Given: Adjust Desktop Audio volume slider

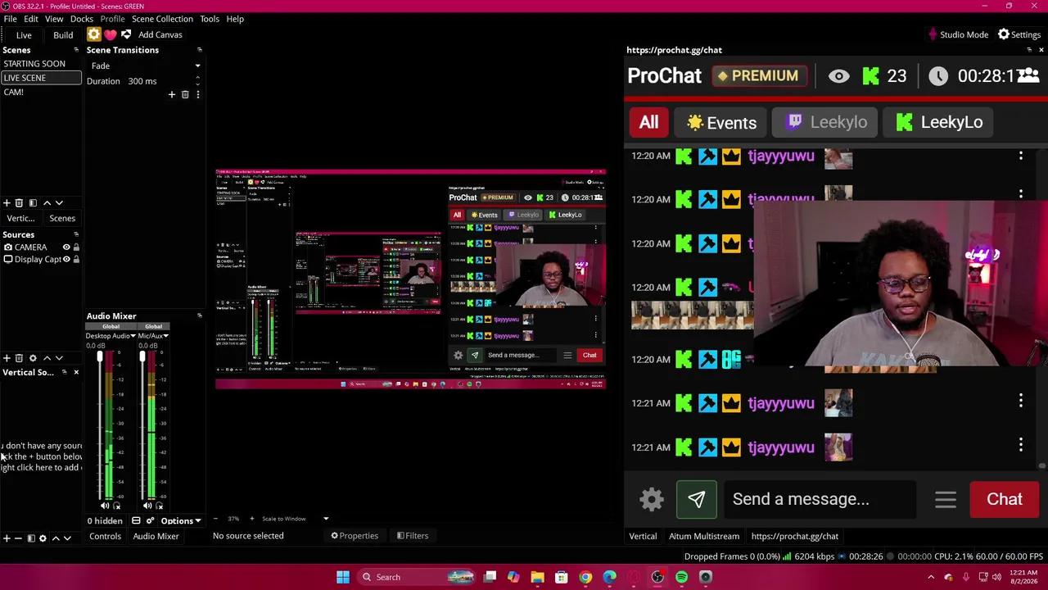Looking at the screenshot, I should coord(100,358).
